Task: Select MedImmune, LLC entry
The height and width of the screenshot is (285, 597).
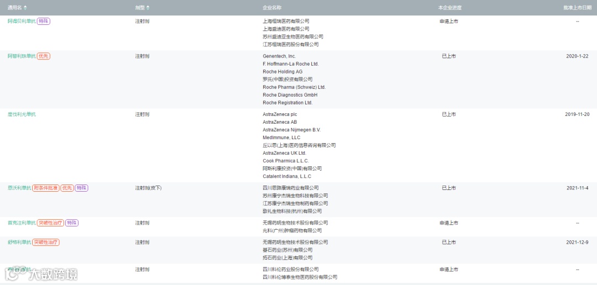Action: pos(281,138)
